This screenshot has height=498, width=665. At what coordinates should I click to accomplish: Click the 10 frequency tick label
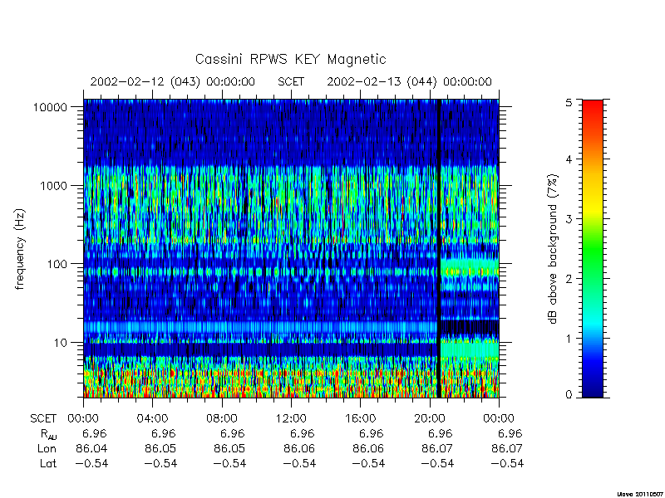[x=61, y=342]
